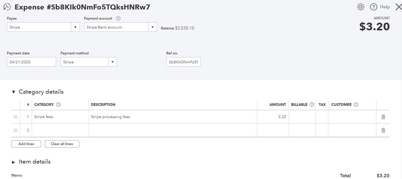
Task: Click the Add lines button
Action: tap(26, 144)
